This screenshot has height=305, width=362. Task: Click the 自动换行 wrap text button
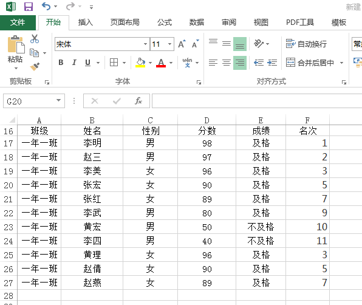coord(306,44)
